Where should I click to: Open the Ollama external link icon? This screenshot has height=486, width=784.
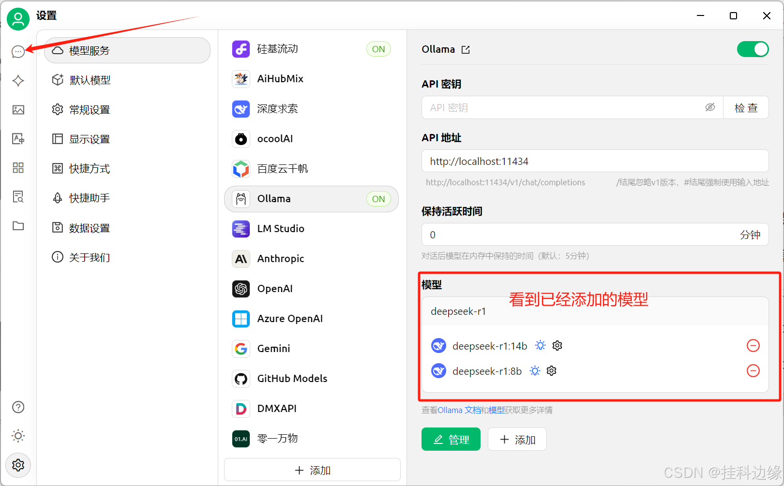click(466, 50)
